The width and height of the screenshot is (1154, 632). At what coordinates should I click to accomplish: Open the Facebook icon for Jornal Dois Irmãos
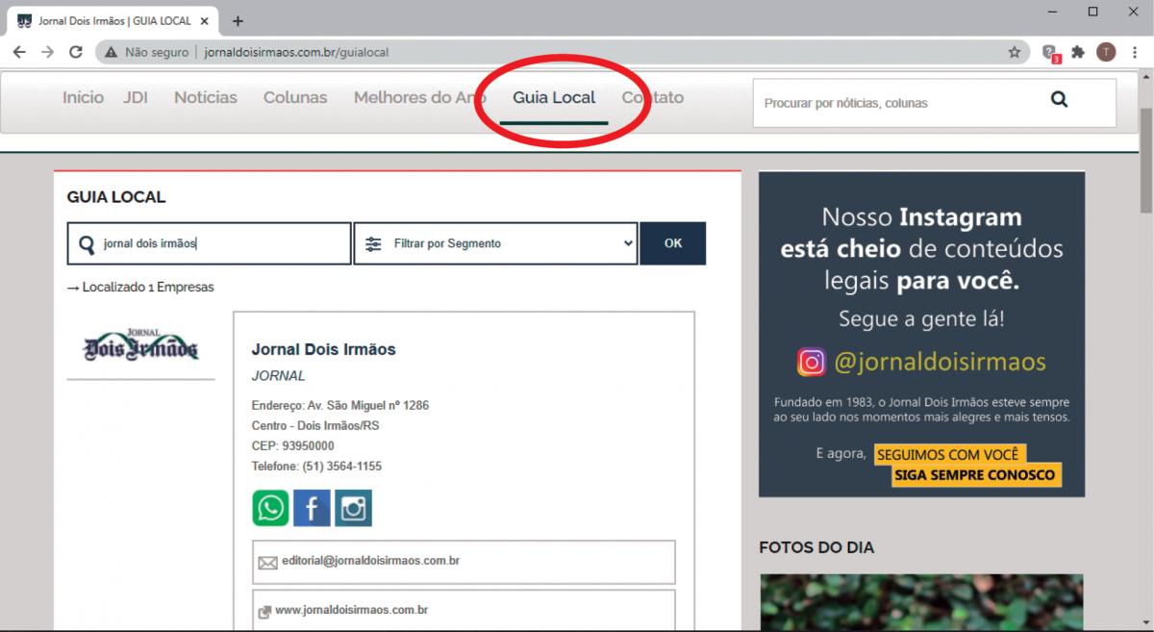(312, 508)
